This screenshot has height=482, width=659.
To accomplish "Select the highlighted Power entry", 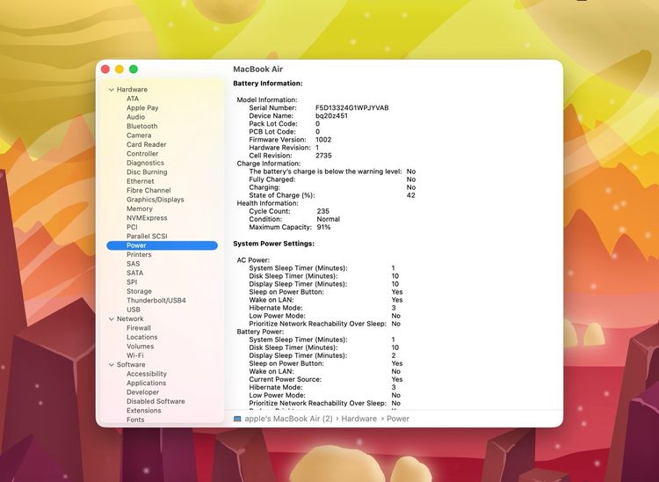I will point(163,245).
